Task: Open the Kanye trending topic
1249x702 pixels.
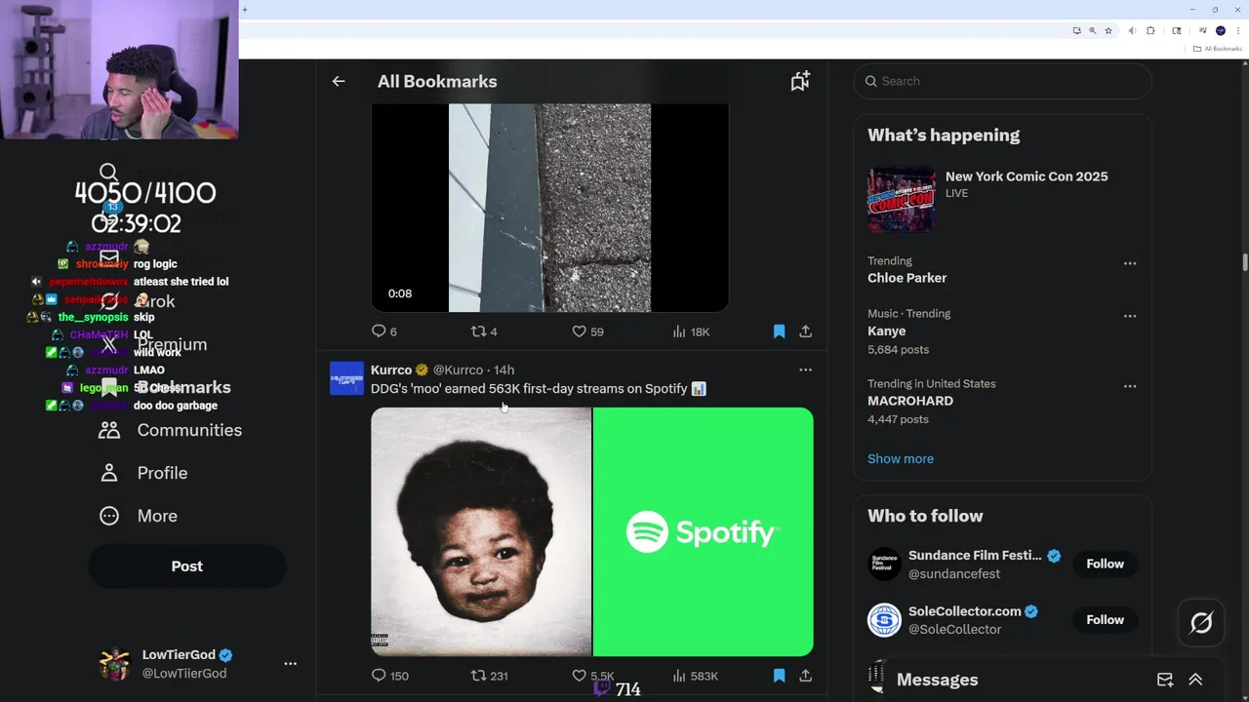Action: click(x=886, y=331)
